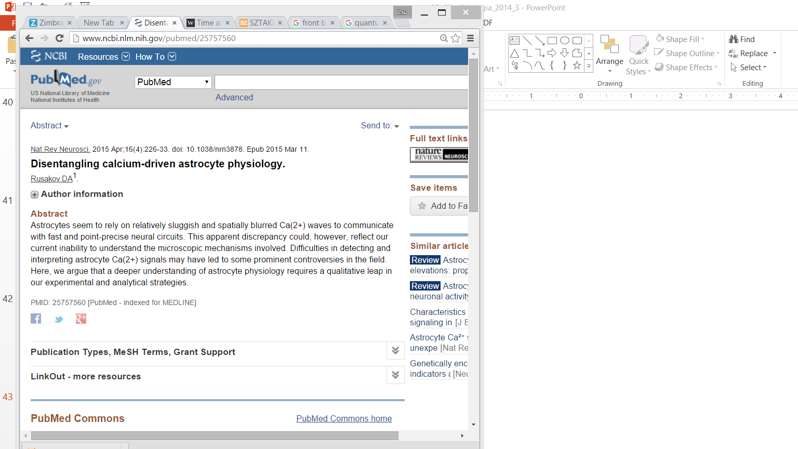Open the PubMed database dropdown
The width and height of the screenshot is (798, 449).
tap(173, 82)
